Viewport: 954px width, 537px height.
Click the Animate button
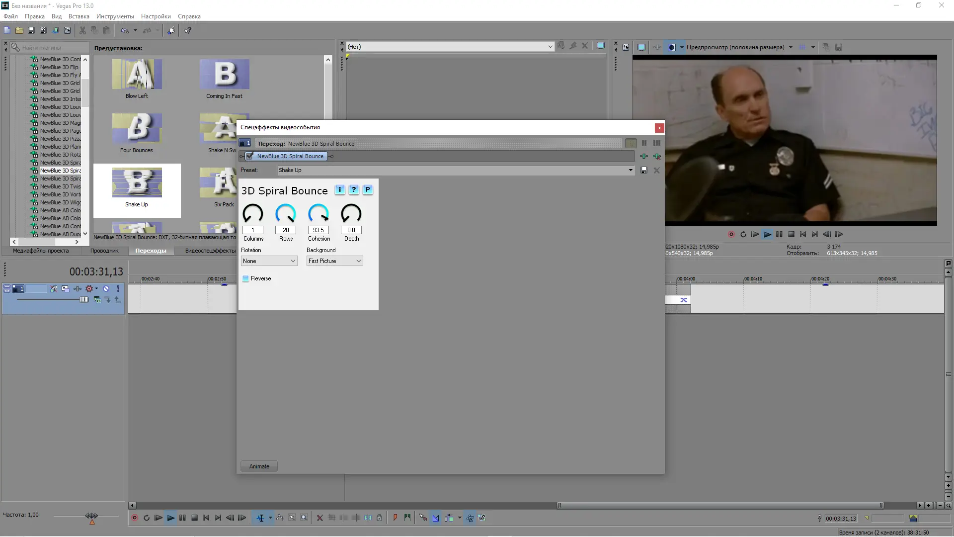259,466
